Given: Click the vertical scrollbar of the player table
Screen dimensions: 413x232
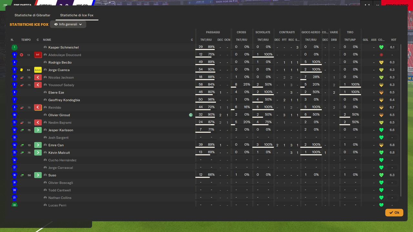Looking at the screenshot, I should click(401, 120).
